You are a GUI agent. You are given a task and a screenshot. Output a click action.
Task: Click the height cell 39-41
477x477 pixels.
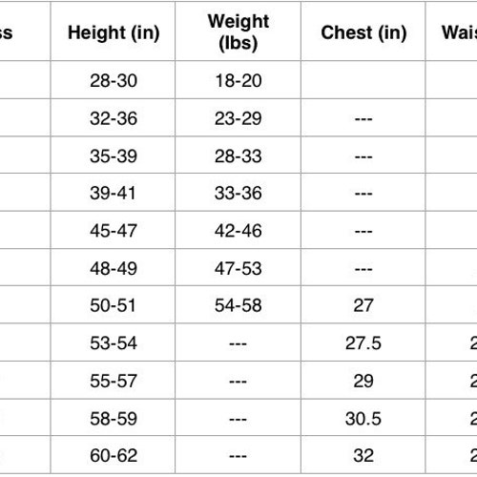point(113,193)
